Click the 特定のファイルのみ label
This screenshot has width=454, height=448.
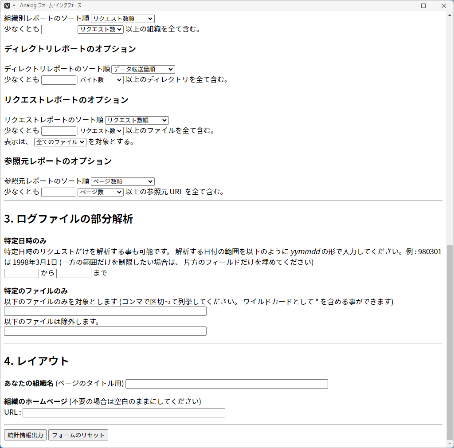coord(36,291)
